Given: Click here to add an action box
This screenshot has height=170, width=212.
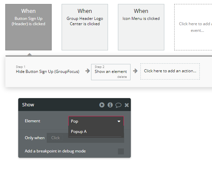Looking at the screenshot, I should [170, 71].
